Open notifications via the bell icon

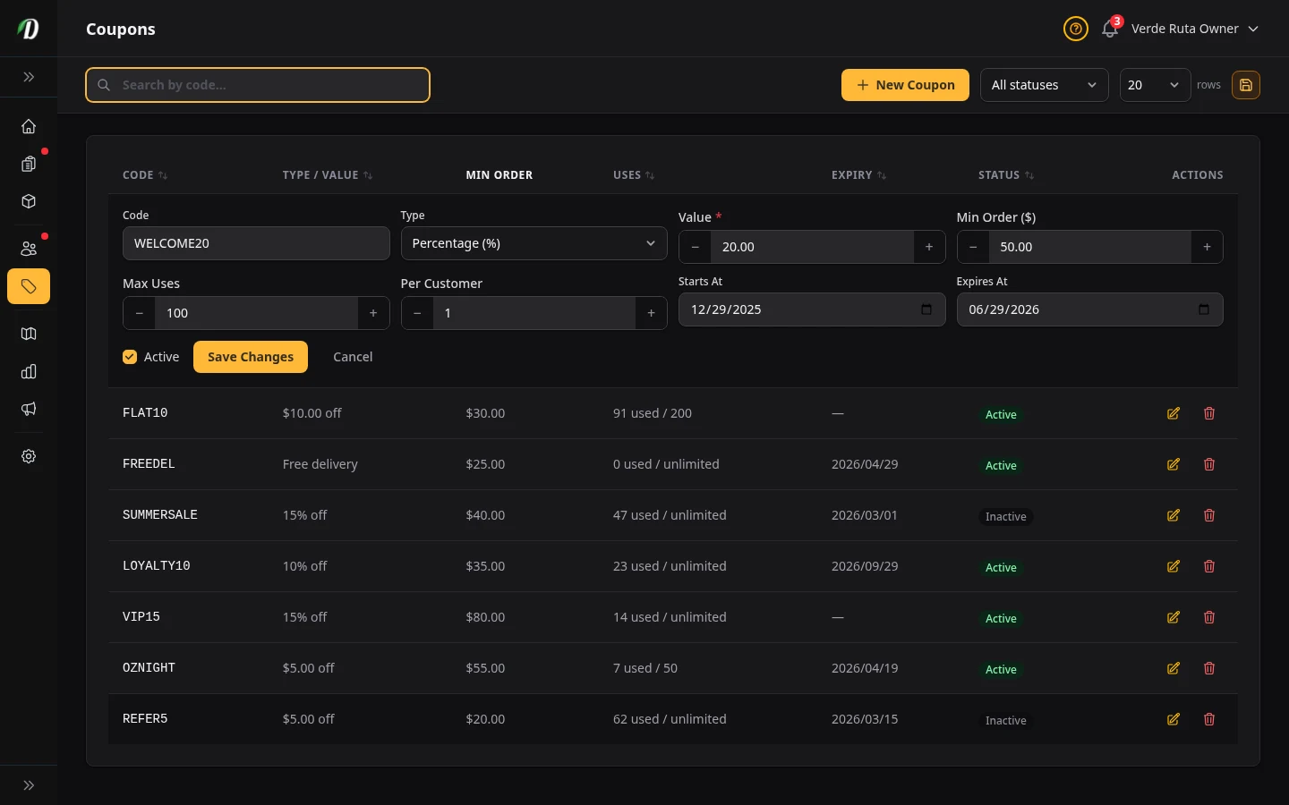[1110, 29]
